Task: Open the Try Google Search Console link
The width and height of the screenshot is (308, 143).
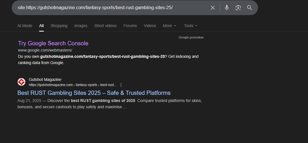Action: pyautogui.click(x=53, y=43)
